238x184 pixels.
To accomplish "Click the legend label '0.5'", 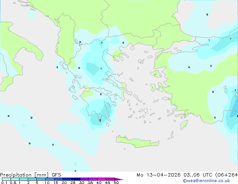I will 13,182.
